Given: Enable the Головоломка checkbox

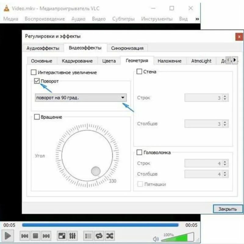Looking at the screenshot, I should pos(139,152).
